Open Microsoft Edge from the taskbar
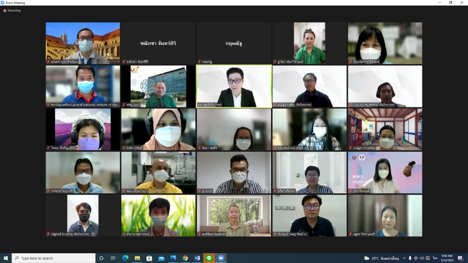The height and width of the screenshot is (263, 468). [125, 258]
